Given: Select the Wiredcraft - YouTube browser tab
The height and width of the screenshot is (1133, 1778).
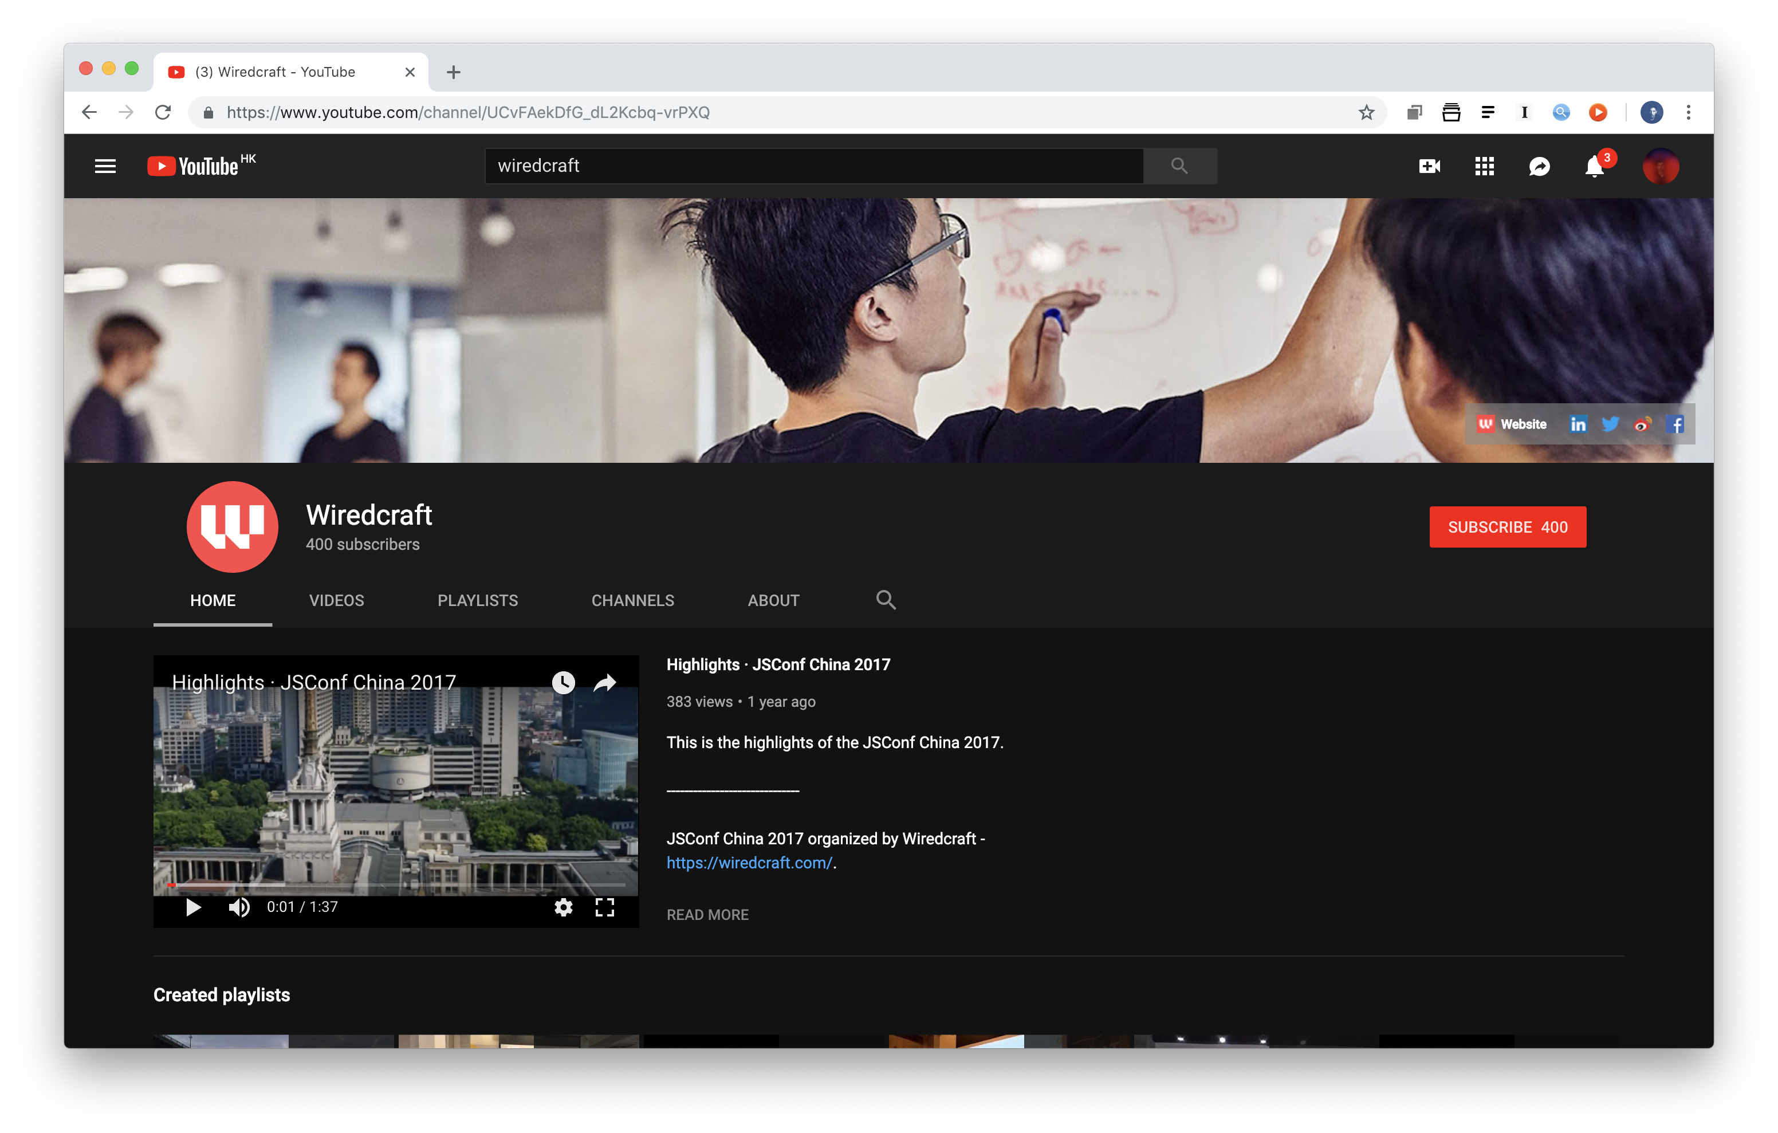Looking at the screenshot, I should pyautogui.click(x=291, y=72).
